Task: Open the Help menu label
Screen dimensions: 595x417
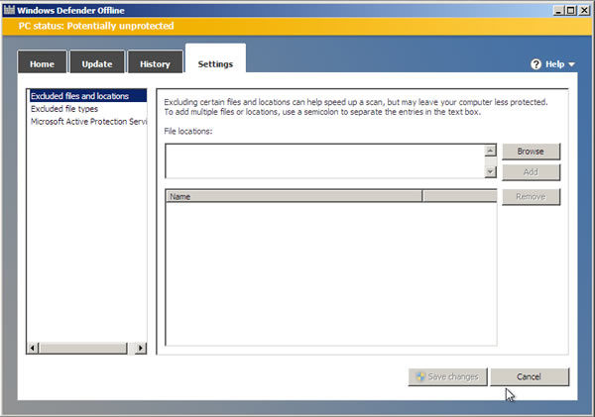Action: [554, 64]
